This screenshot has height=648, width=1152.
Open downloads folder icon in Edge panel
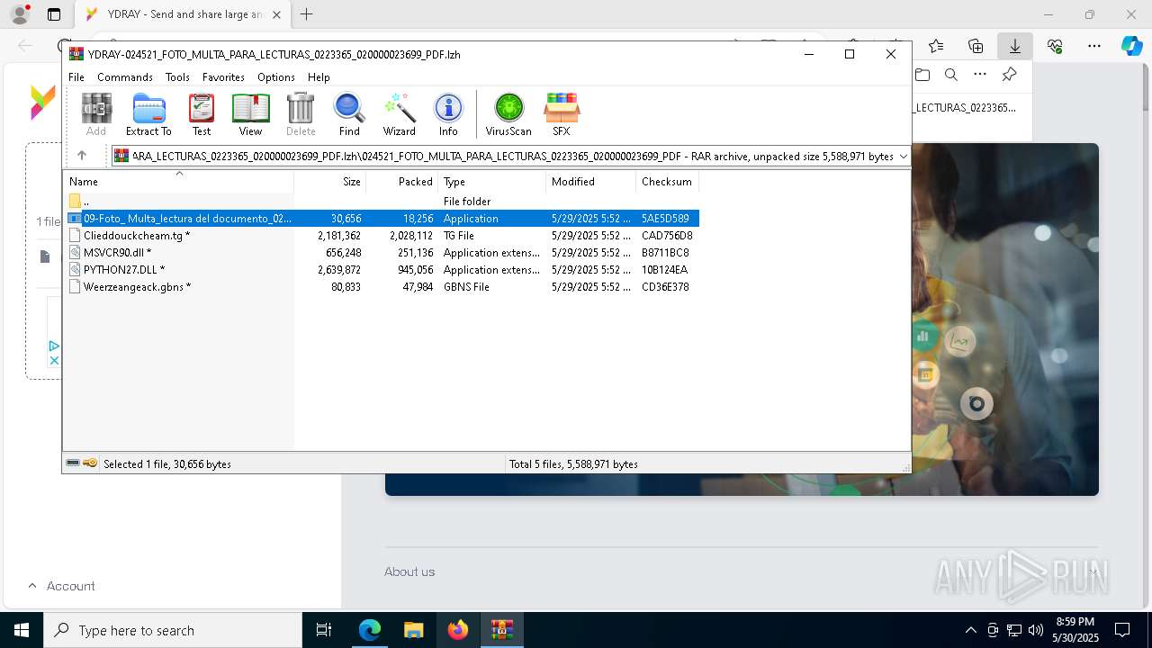point(922,75)
